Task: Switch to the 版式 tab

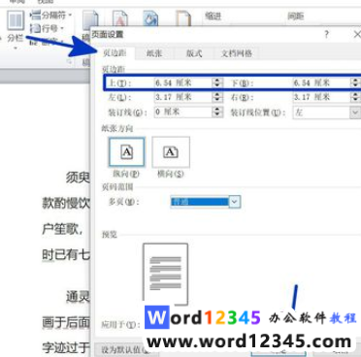Action: pos(194,53)
